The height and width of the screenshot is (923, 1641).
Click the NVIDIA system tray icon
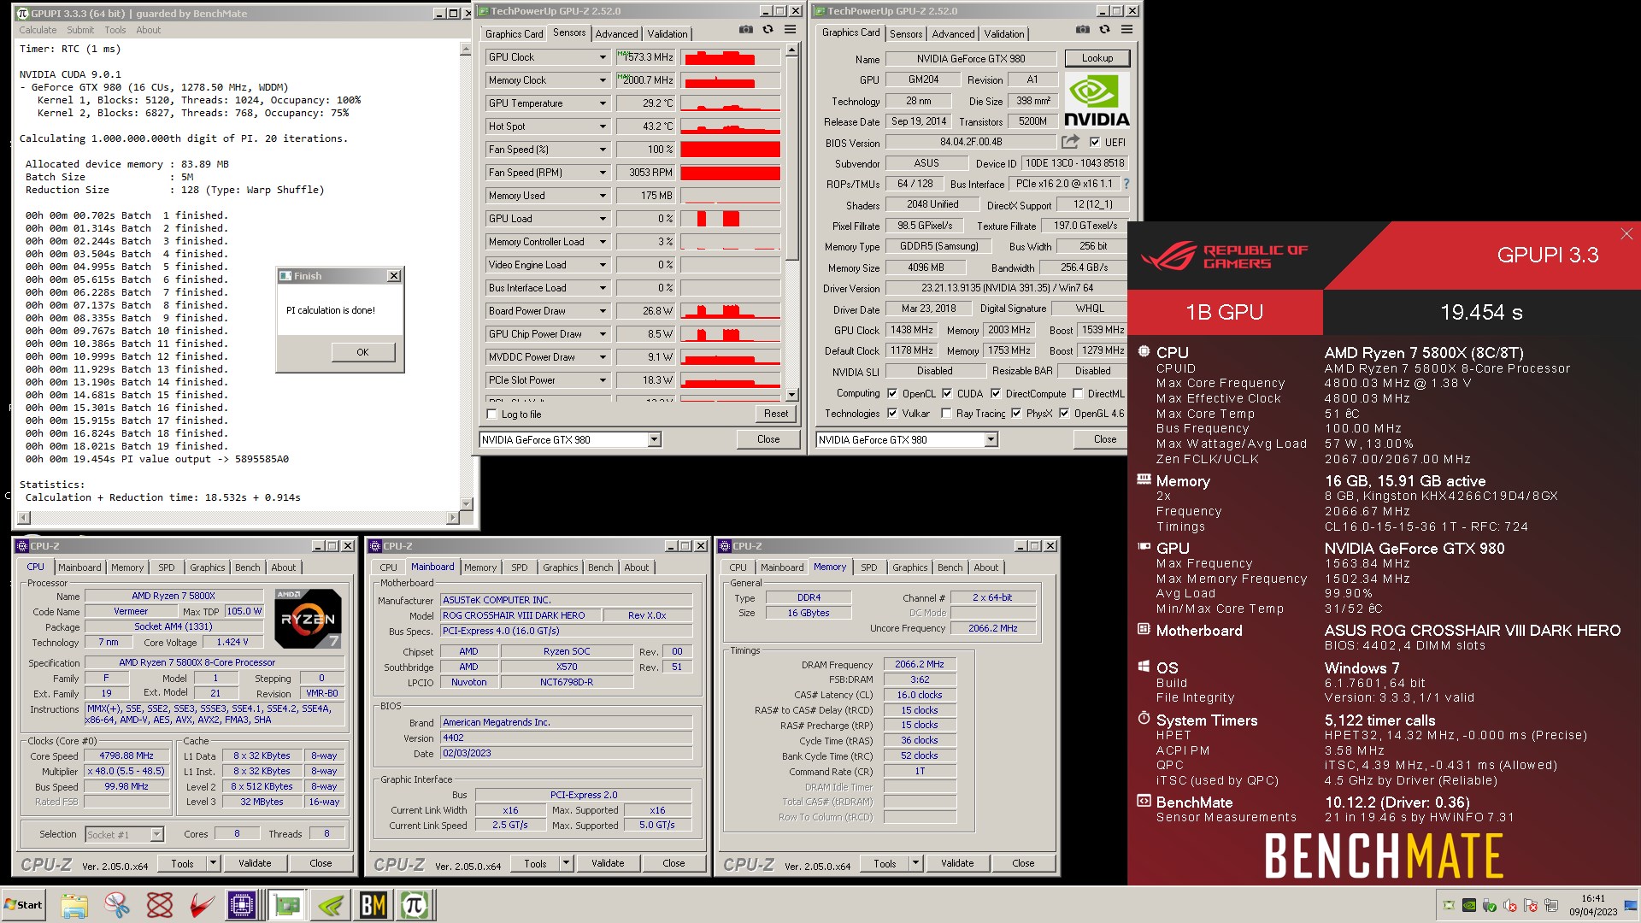point(1468,905)
